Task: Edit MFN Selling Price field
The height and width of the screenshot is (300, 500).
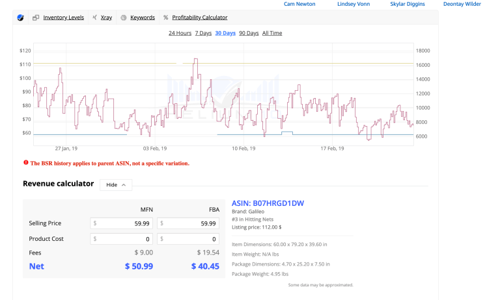Action: (x=122, y=223)
